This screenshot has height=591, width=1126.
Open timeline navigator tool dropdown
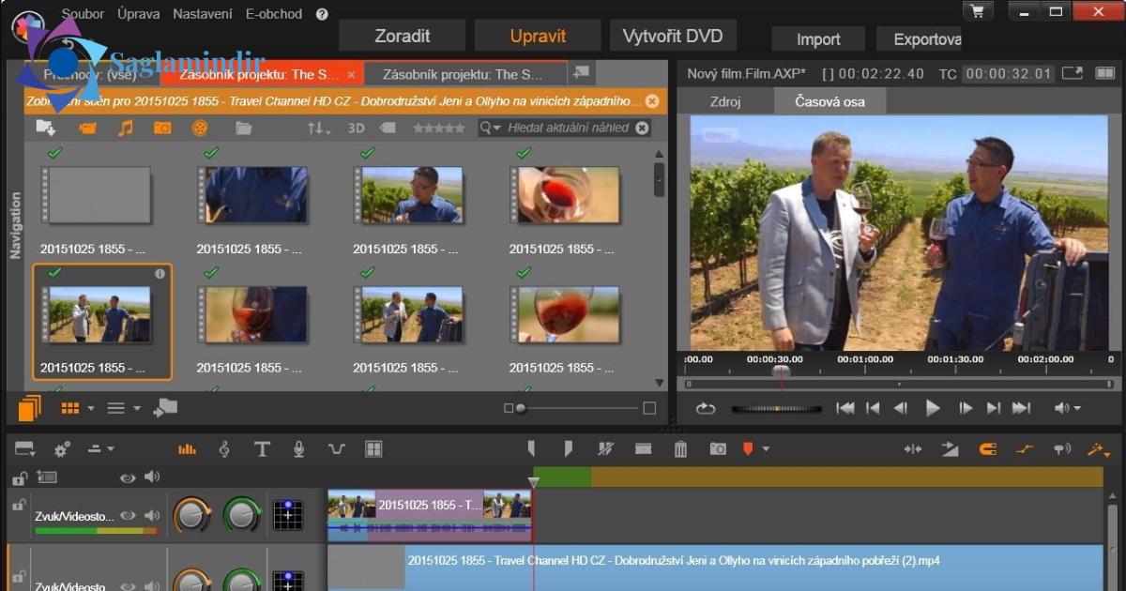[25, 449]
